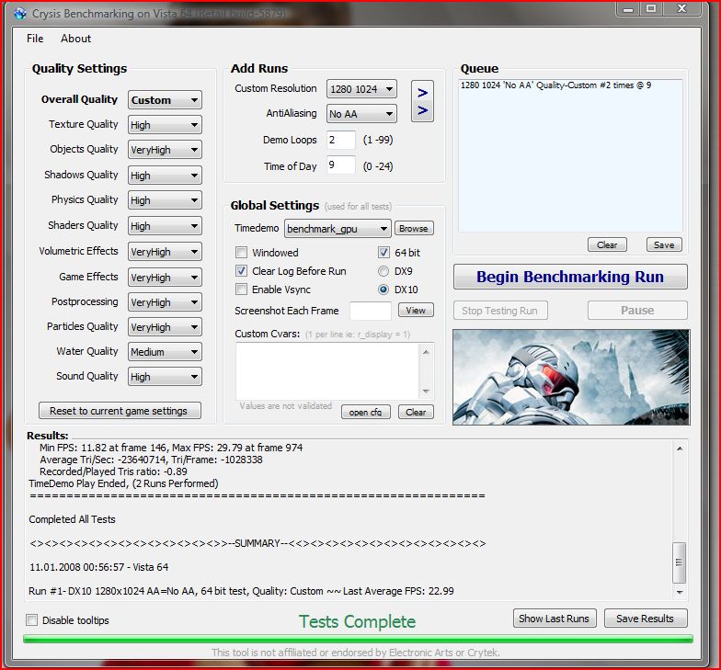Click Reset to current game settings
Image resolution: width=721 pixels, height=670 pixels.
coord(120,410)
